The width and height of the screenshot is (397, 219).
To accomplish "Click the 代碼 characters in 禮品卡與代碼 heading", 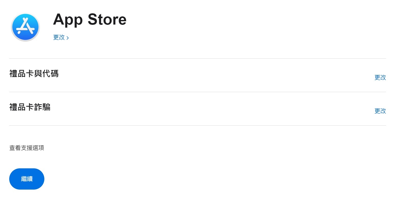I will click(50, 74).
